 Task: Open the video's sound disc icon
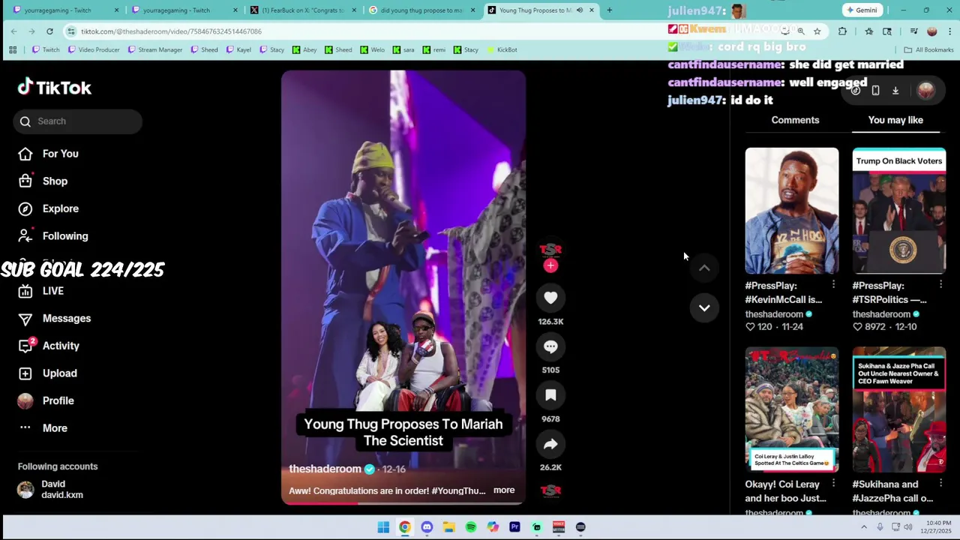pyautogui.click(x=550, y=490)
